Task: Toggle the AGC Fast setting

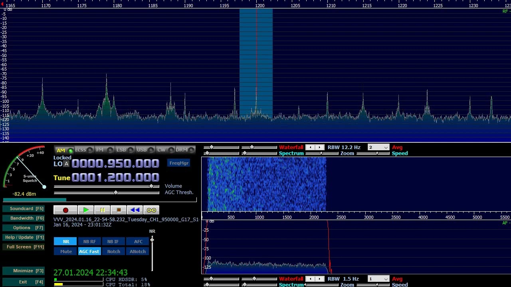Action: click(89, 252)
